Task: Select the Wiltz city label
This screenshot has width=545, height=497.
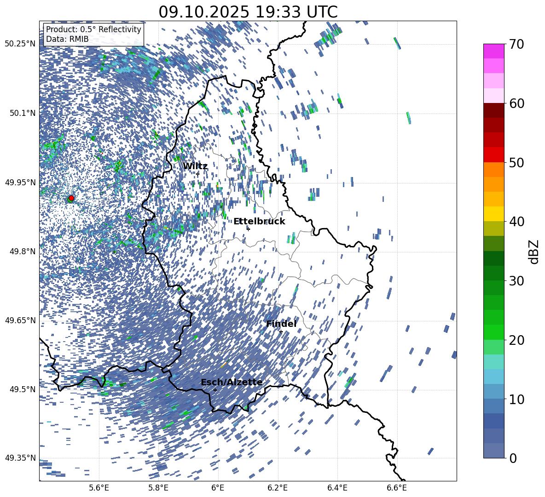Action: [195, 166]
